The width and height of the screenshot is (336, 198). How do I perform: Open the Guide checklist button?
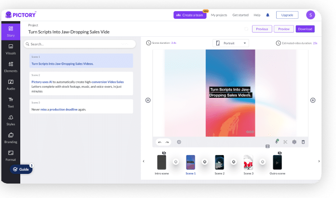pos(21,170)
